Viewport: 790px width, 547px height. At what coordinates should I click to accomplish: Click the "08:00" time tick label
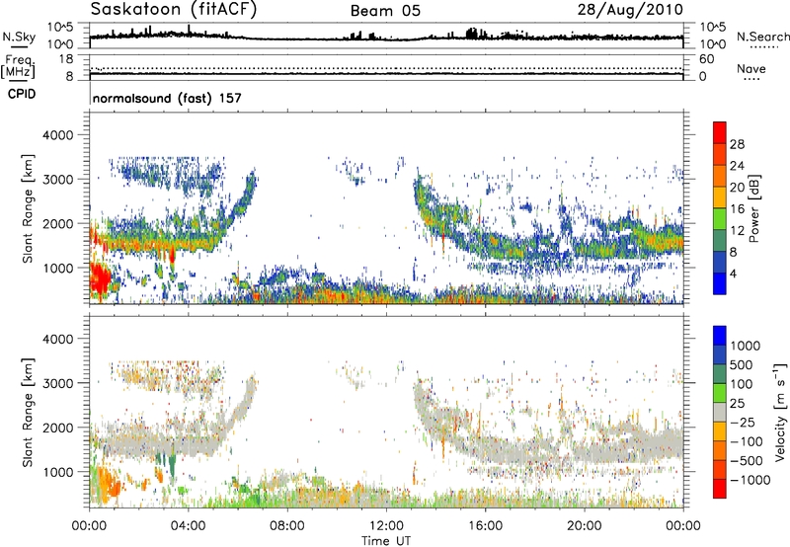287,526
